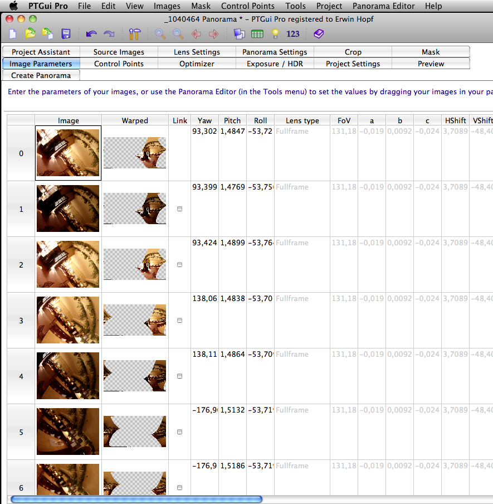This screenshot has width=493, height=504.
Task: Click the Zoom In magnifier icon
Action: coord(160,34)
